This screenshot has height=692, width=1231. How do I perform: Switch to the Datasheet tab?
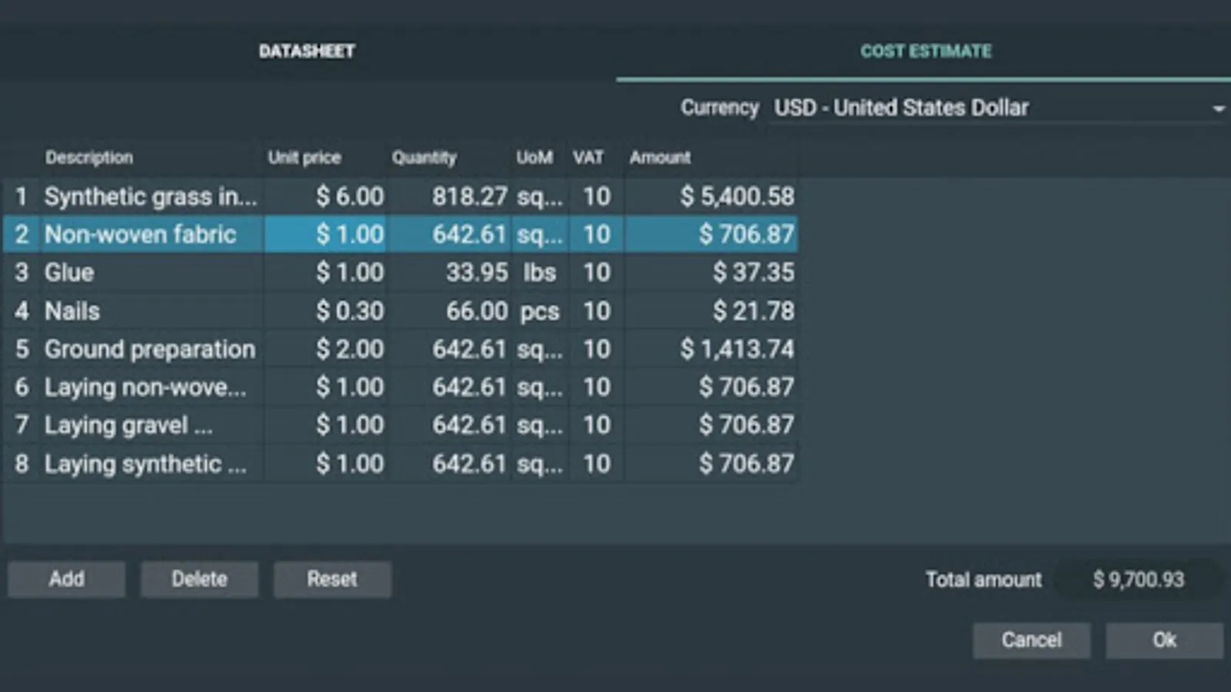pyautogui.click(x=307, y=51)
